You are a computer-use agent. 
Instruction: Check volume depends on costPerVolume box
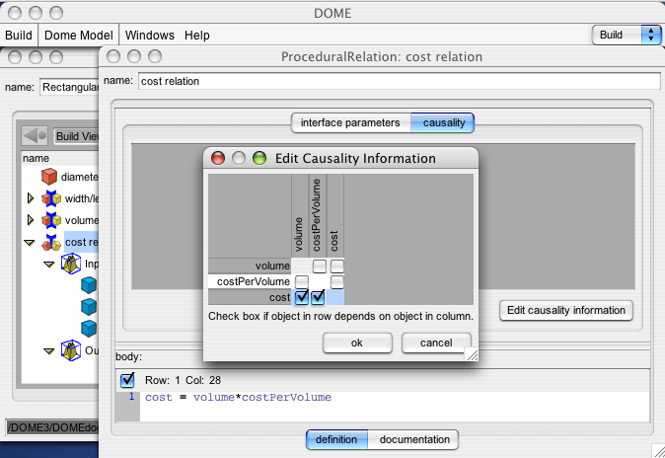coord(319,267)
